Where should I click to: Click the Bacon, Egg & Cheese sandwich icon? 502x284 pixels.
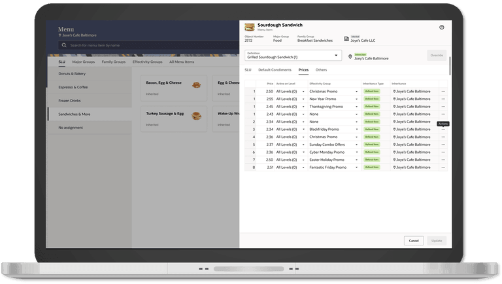coord(196,84)
